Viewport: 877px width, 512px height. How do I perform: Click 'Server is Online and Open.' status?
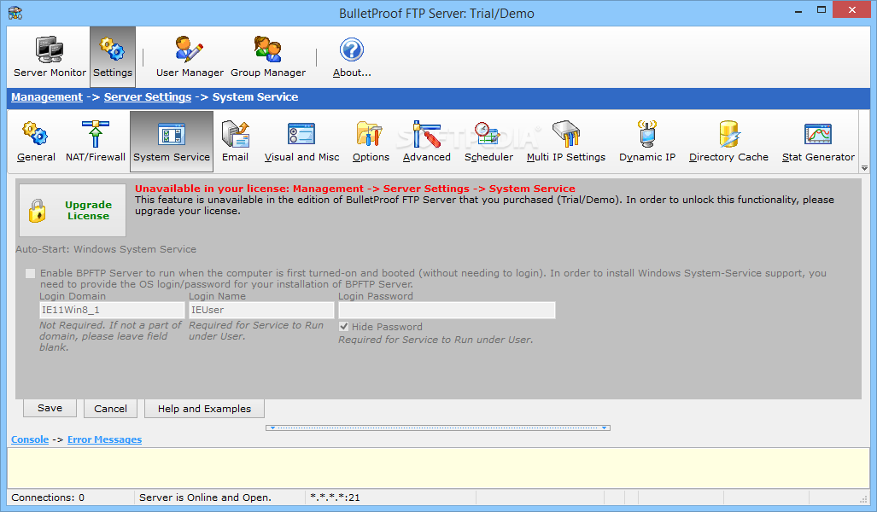tap(205, 497)
